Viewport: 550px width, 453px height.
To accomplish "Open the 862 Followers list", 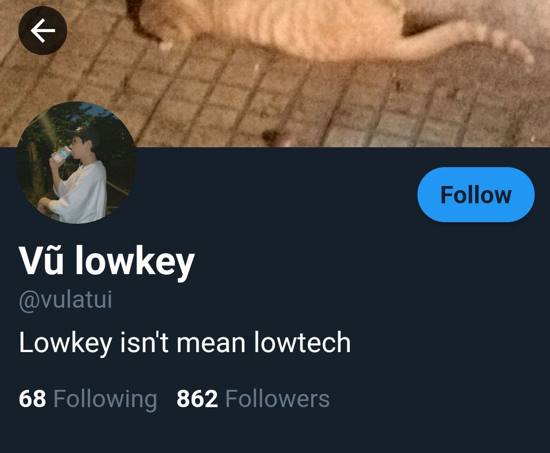I will point(253,398).
